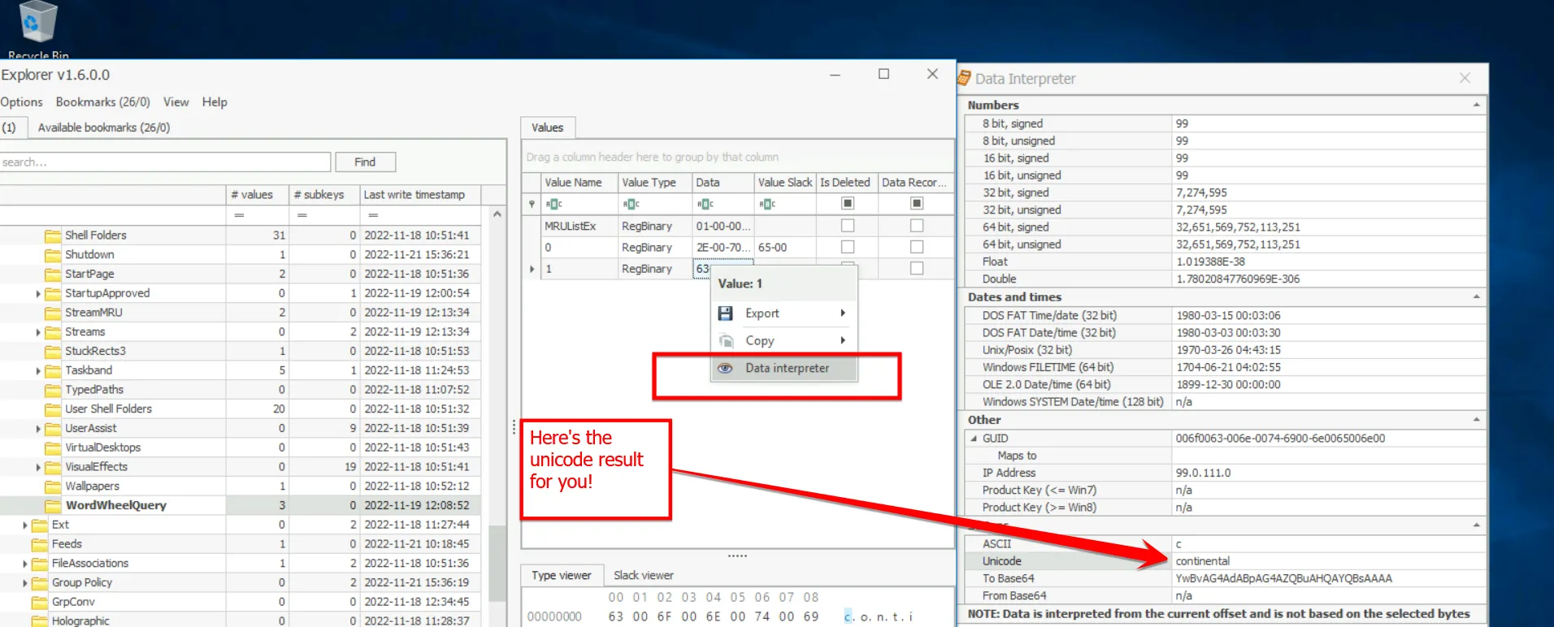Expand the UserAssist tree node
The height and width of the screenshot is (627, 1554).
38,429
